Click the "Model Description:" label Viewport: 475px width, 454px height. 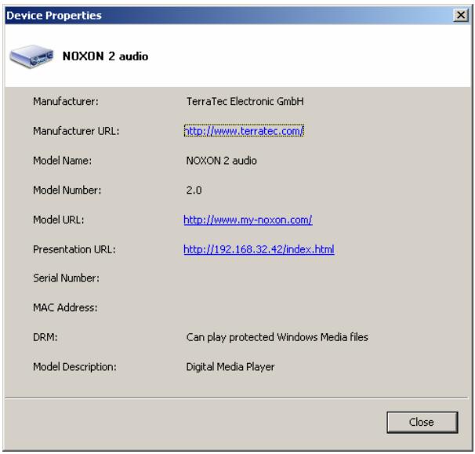74,367
